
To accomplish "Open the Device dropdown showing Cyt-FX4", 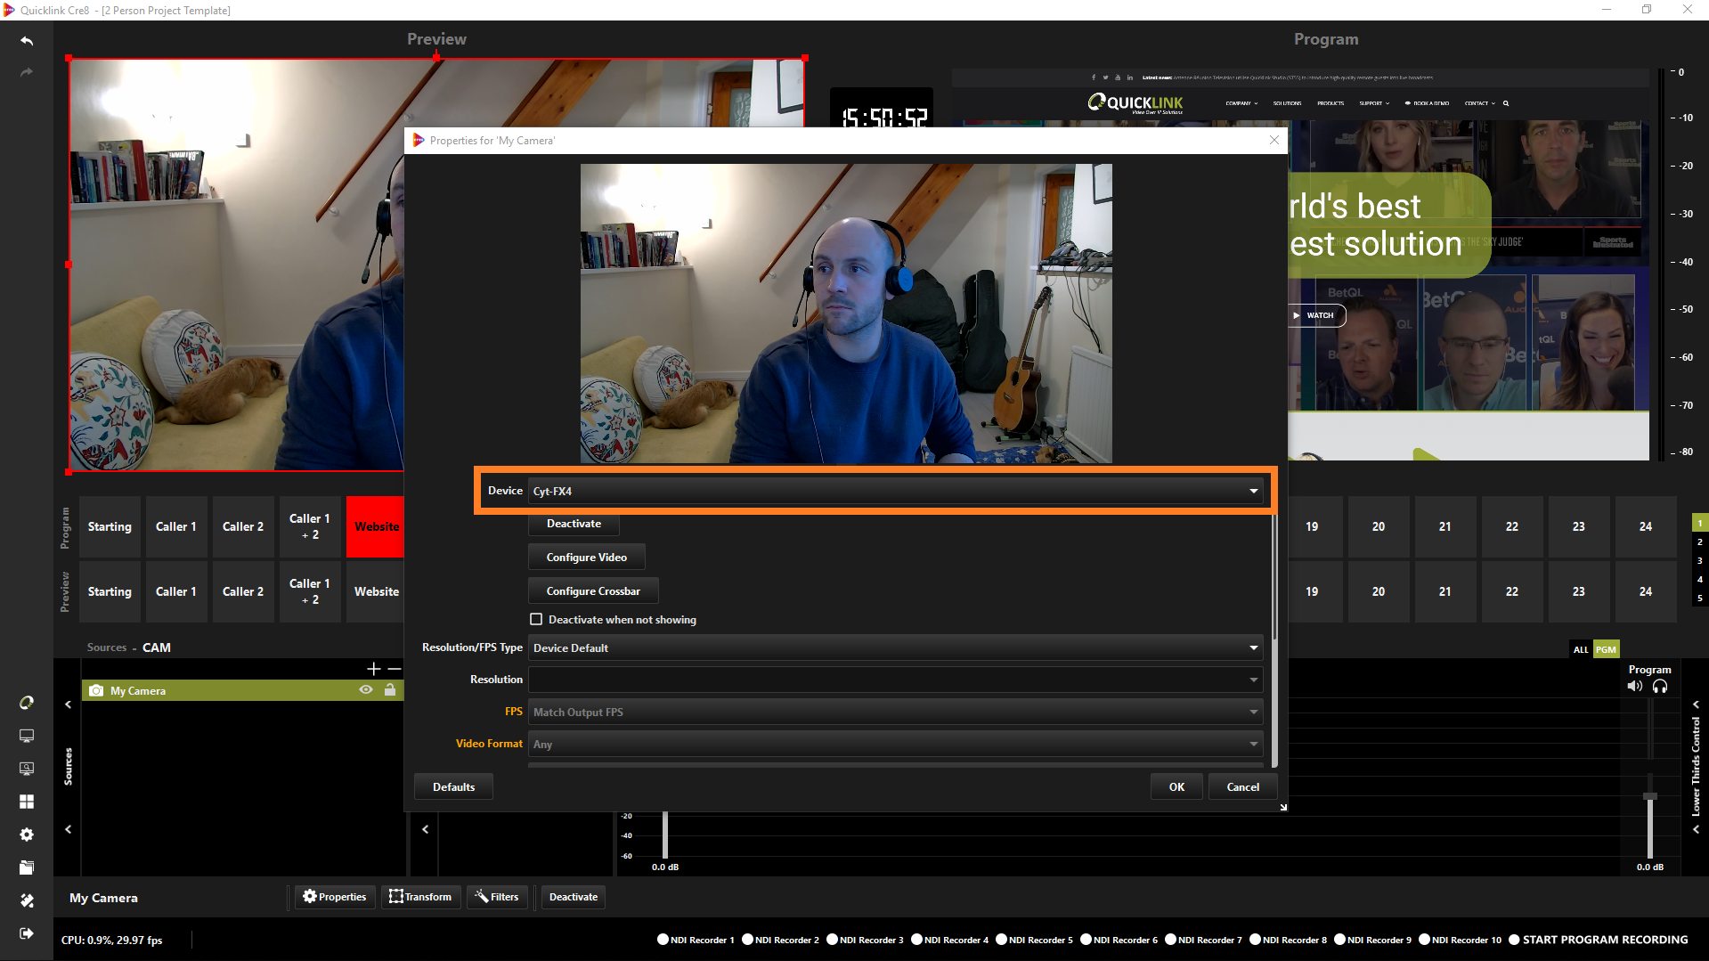I will pos(895,492).
